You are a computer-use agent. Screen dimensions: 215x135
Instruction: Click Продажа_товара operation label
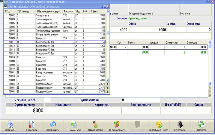point(138,18)
